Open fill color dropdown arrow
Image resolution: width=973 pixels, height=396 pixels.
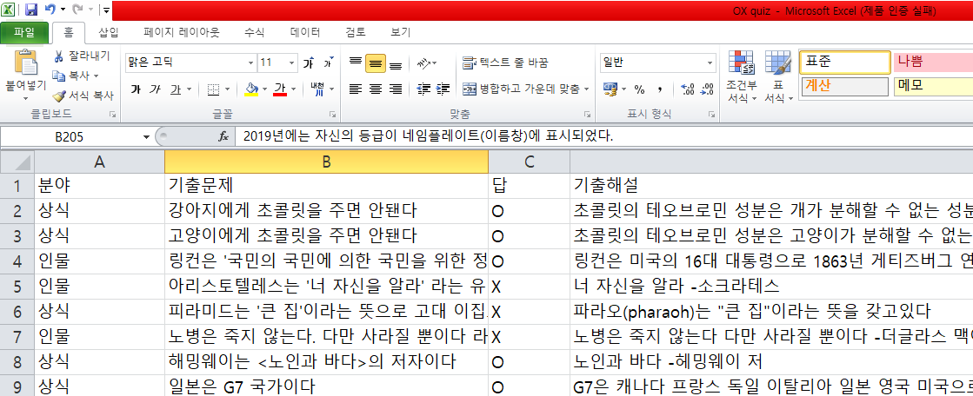click(x=263, y=89)
